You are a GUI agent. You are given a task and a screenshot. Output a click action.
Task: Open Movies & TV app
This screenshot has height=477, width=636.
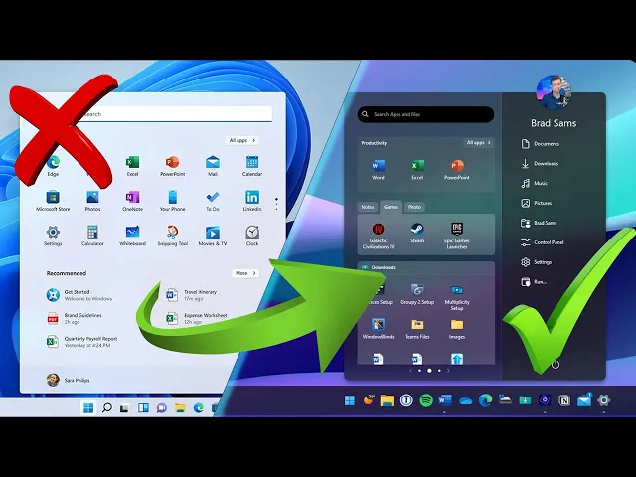pyautogui.click(x=212, y=236)
